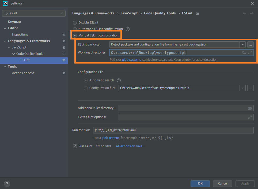Viewport: 258px width, 189px height.
Task: Click Code Quality Tools breadcrumb
Action: click(x=160, y=13)
